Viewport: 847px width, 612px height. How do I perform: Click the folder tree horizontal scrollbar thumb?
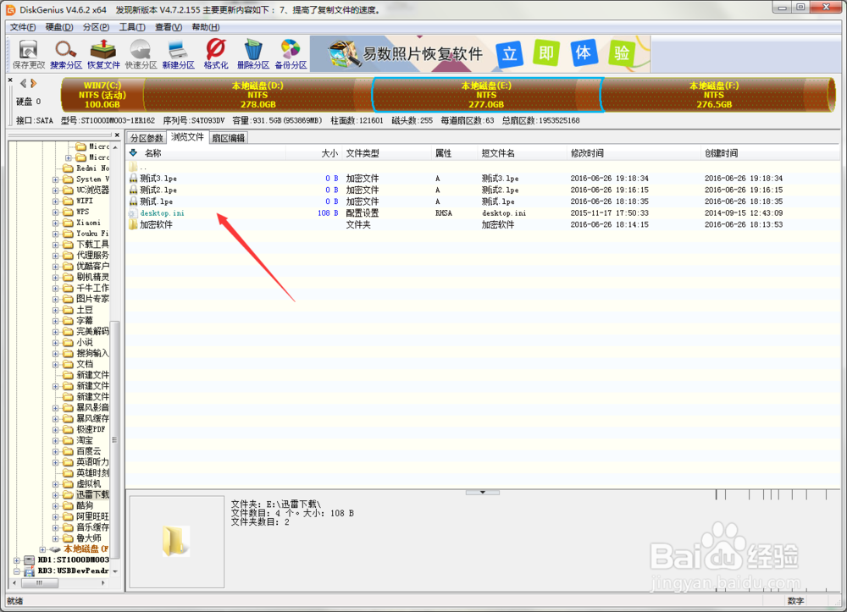pyautogui.click(x=40, y=583)
